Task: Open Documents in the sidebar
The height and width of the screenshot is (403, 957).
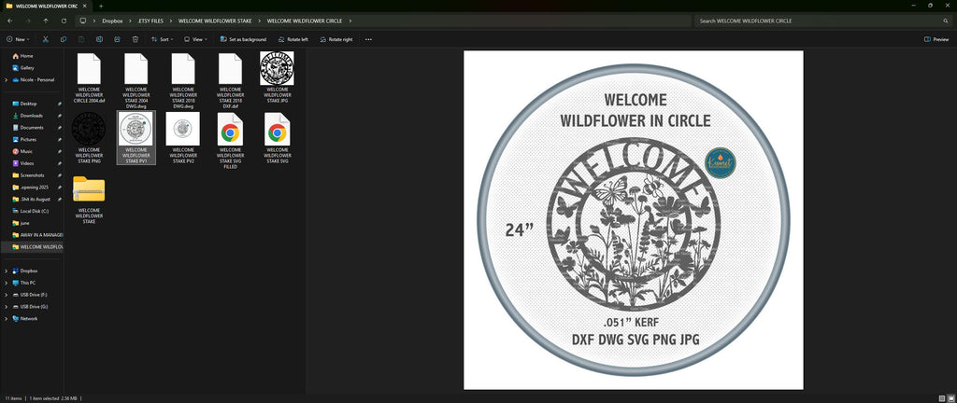Action: tap(32, 128)
